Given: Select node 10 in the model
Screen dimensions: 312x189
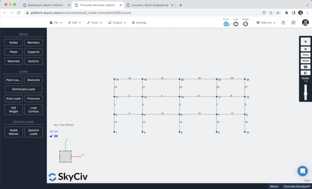Looking at the screenshot, I should 245,132.
